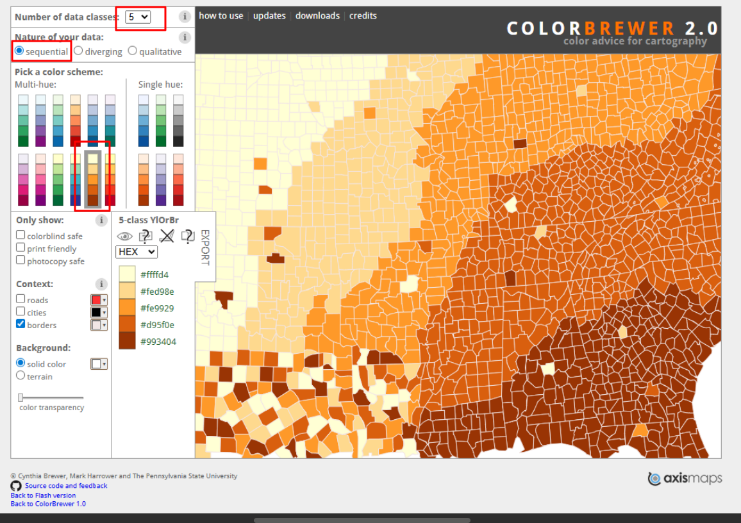The image size is (741, 523).
Task: Open info icon beside Nature of your data
Action: (185, 37)
